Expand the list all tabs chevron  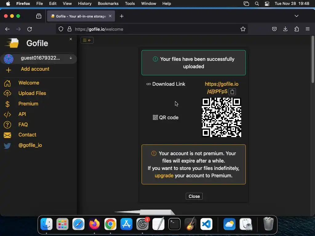[x=297, y=16]
